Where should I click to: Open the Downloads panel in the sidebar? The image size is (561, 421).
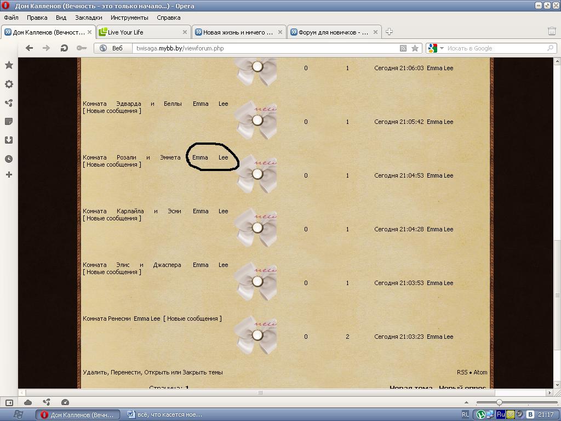(9, 140)
